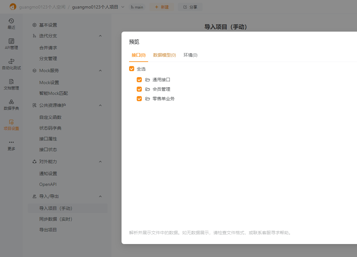
Task: Open the 最近 recent history icon
Action: (x=11, y=21)
